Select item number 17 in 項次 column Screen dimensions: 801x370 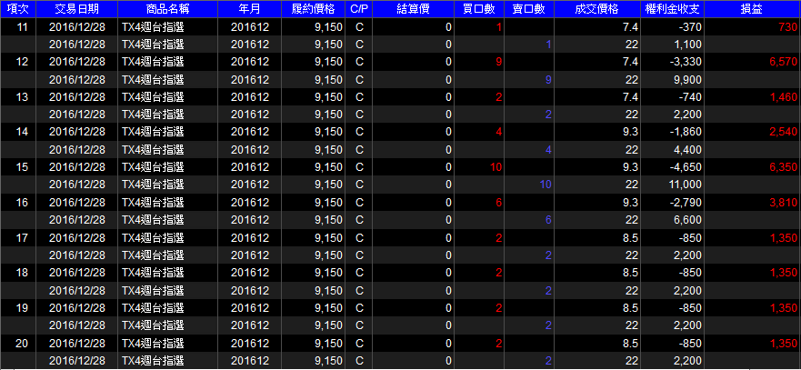point(22,237)
